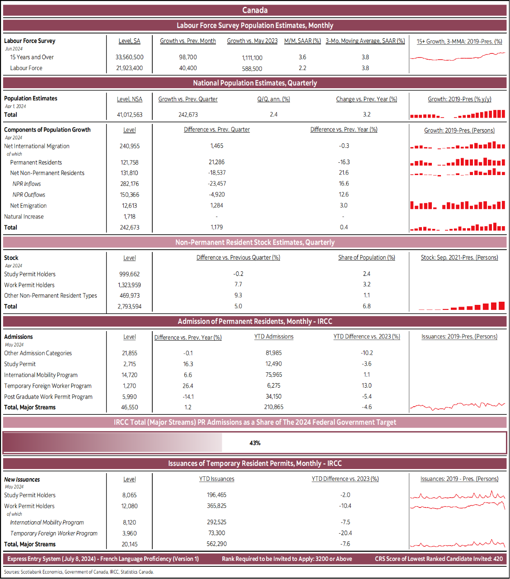Viewport: 510px width, 579px height.
Task: Click the "Share of Population (%)" column header
Action: pos(366,257)
